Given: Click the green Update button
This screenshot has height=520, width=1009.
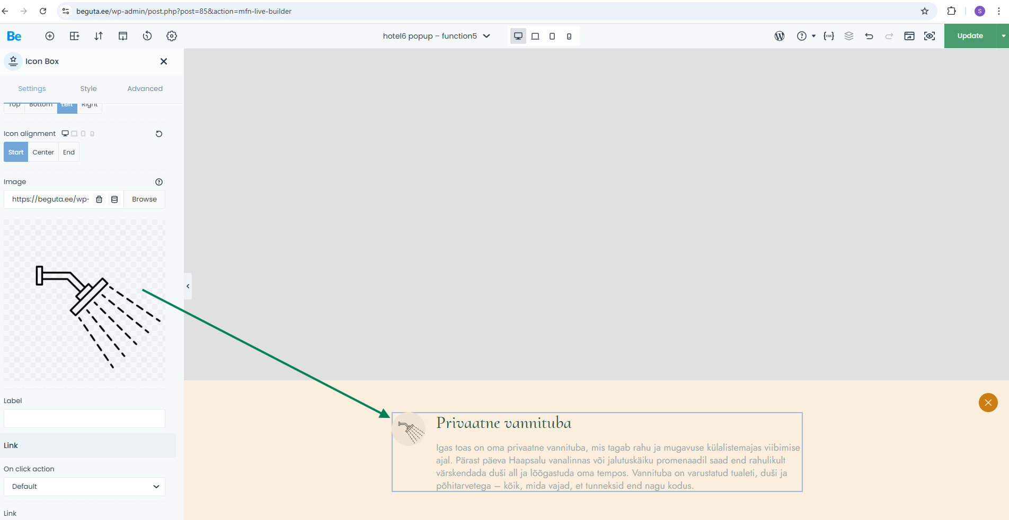Looking at the screenshot, I should (970, 36).
